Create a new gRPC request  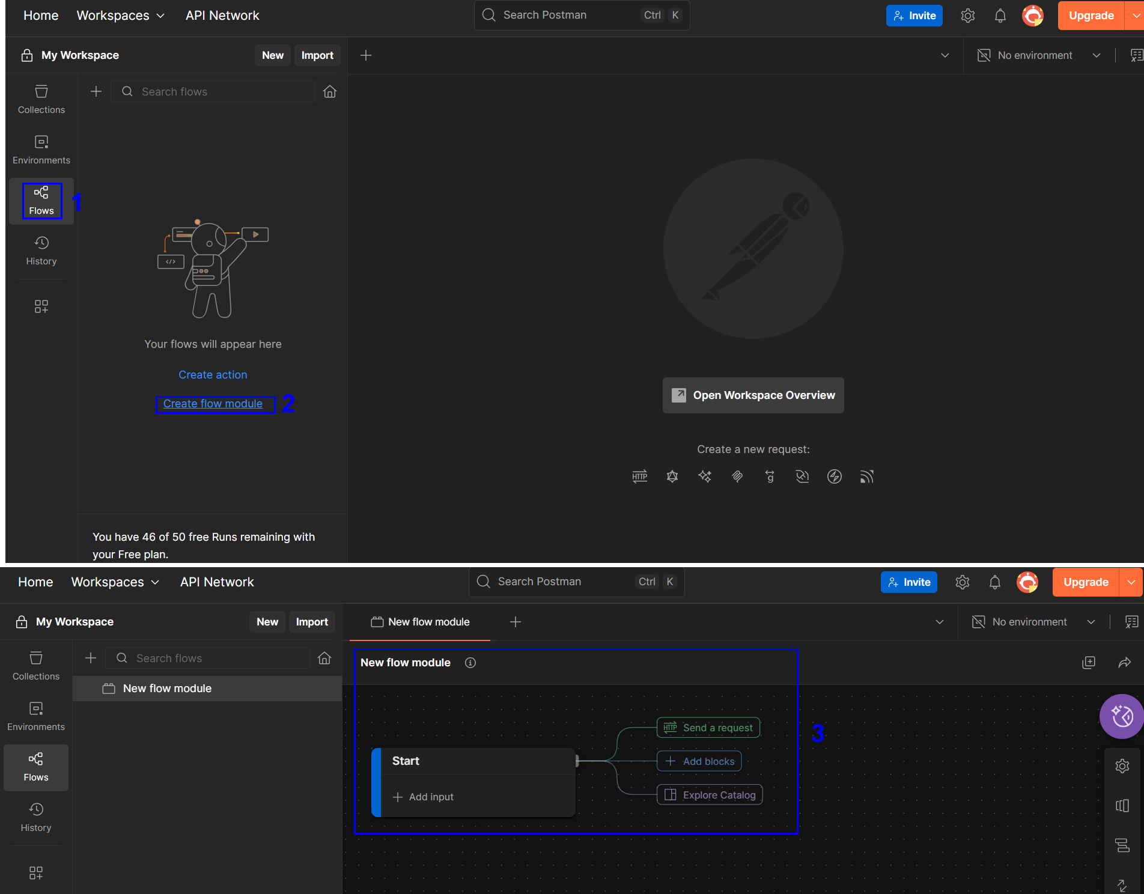tap(770, 476)
